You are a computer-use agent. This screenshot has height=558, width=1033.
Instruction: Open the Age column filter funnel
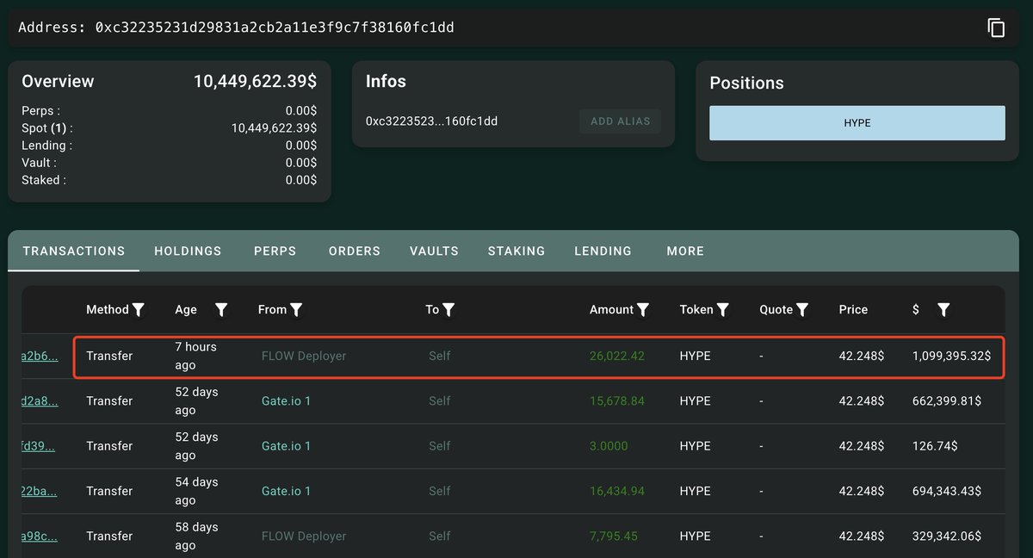tap(222, 309)
